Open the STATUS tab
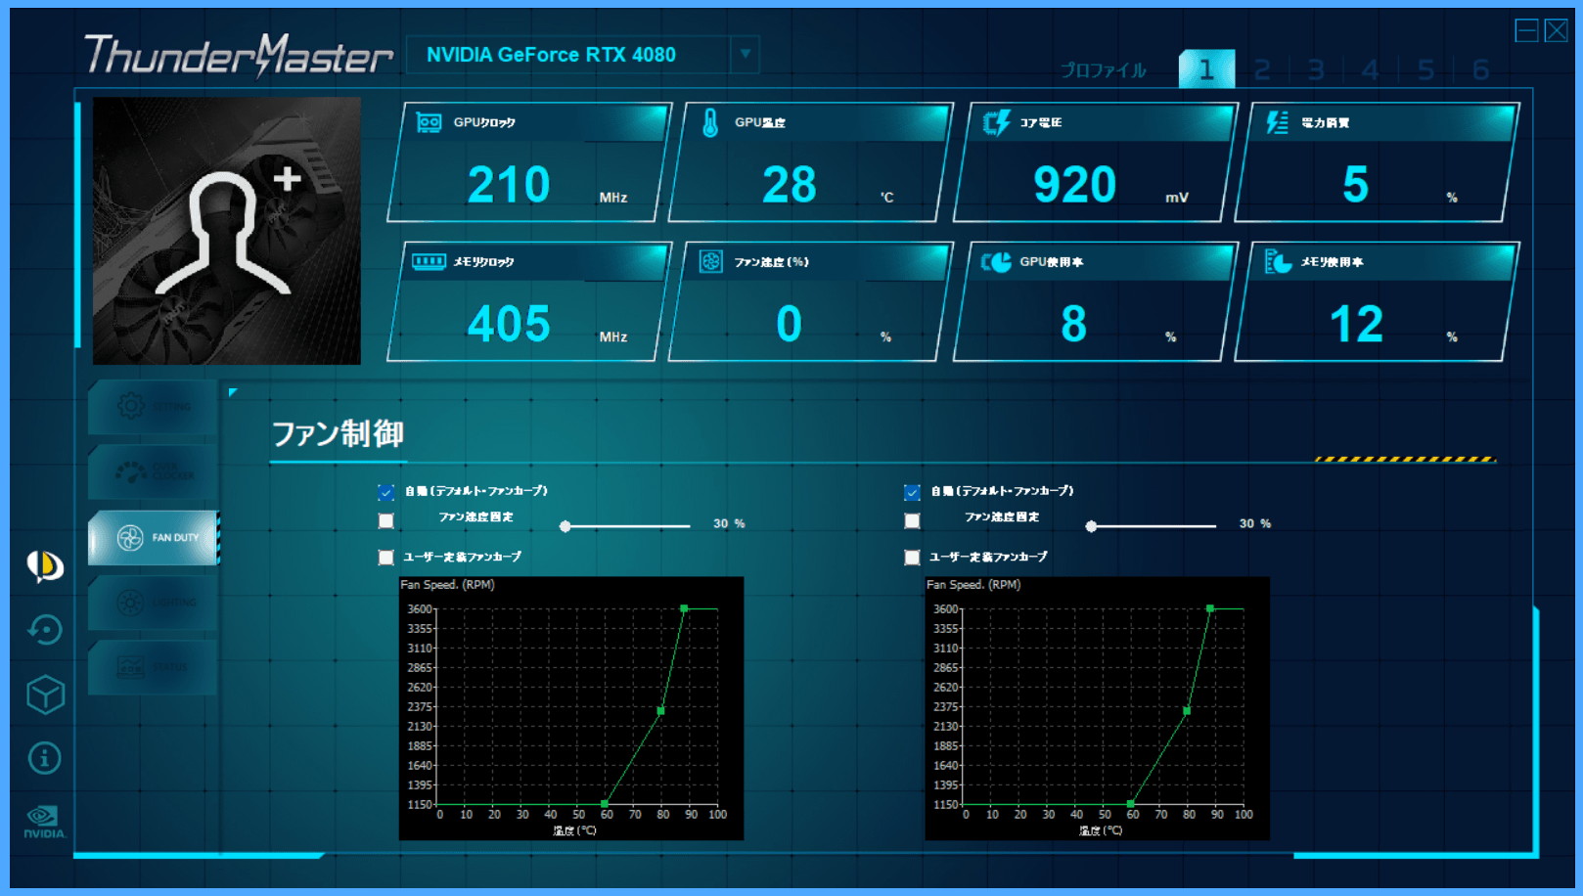1583x896 pixels. coord(153,667)
